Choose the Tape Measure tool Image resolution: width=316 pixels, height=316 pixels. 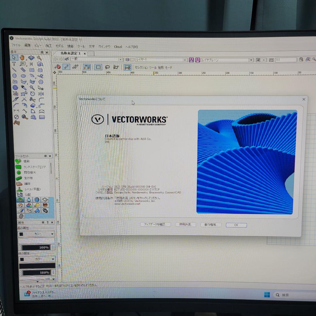(x=24, y=117)
